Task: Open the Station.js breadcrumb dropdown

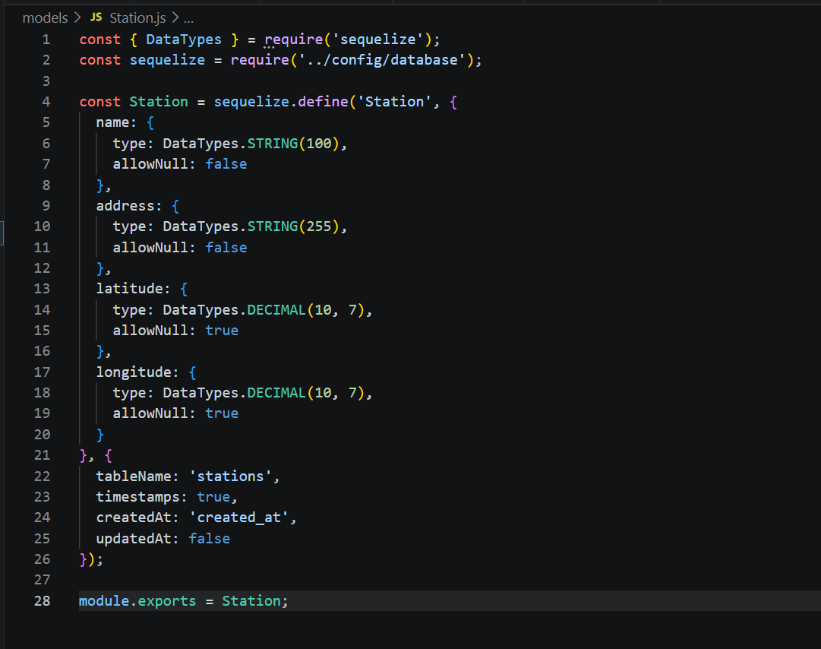Action: coord(137,17)
